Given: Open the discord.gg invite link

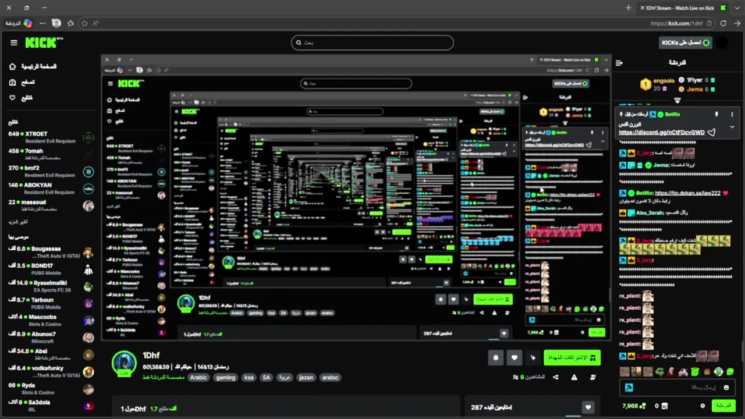Looking at the screenshot, I should pyautogui.click(x=661, y=132).
